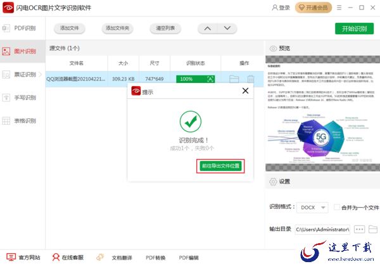Screen dimensions: 380x264
Task: Minimize the application window
Action: click(350, 8)
